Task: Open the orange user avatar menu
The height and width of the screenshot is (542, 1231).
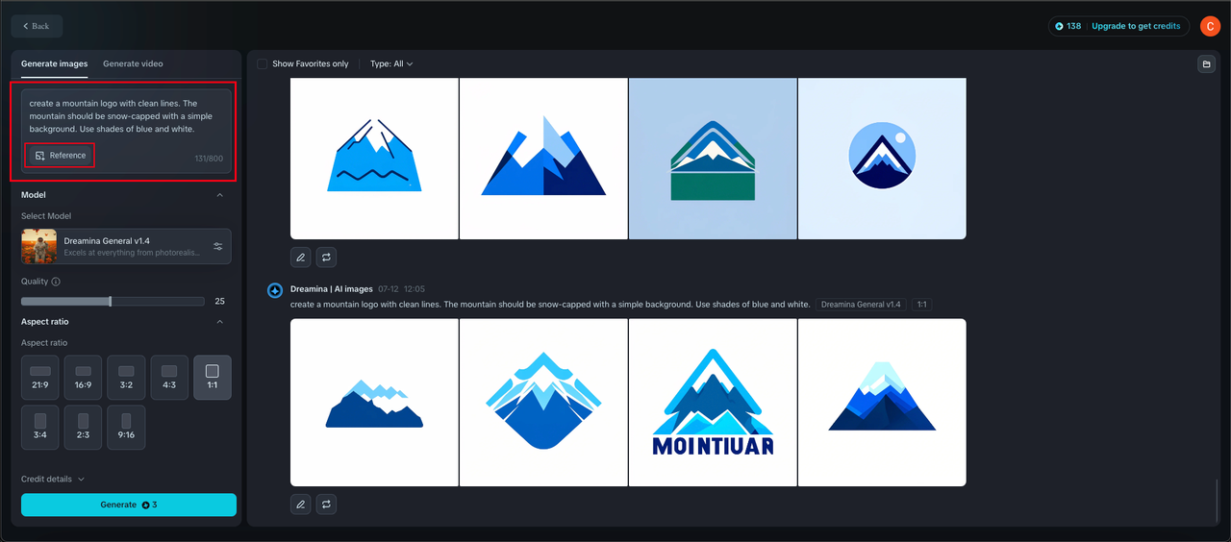Action: 1210,26
